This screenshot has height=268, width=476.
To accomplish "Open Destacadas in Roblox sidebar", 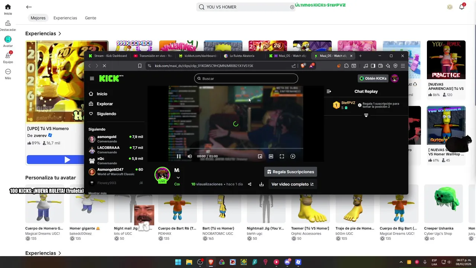I will (8, 26).
